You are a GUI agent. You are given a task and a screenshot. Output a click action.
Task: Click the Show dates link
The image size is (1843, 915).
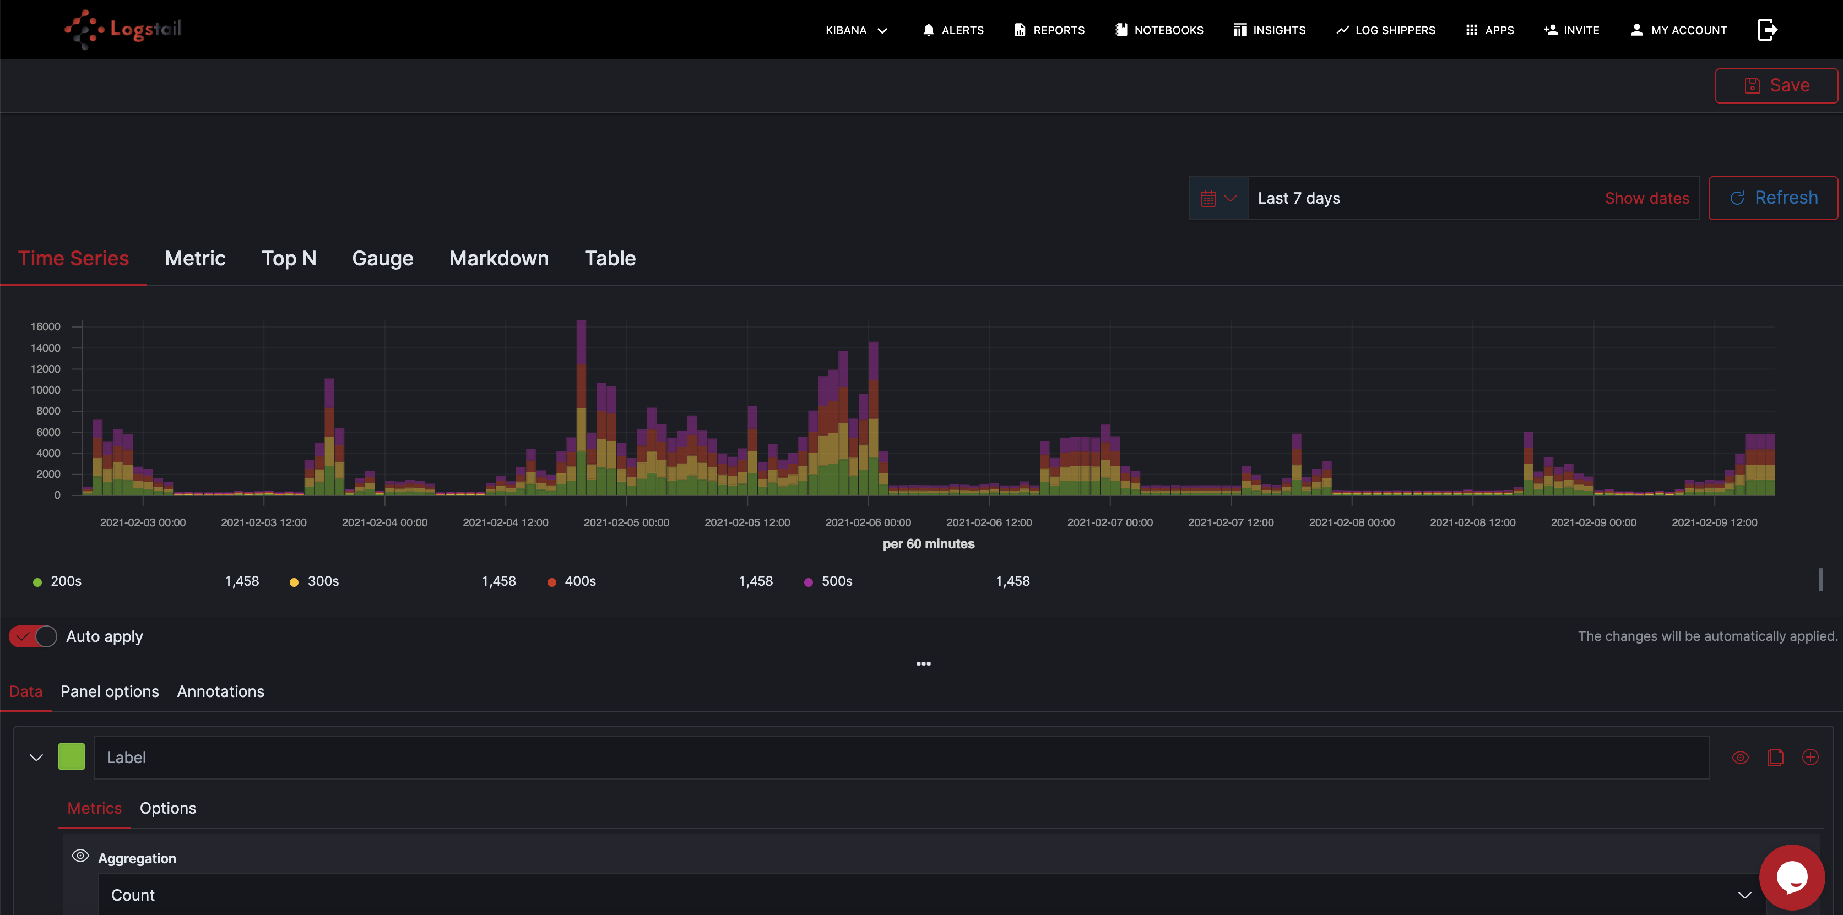pyautogui.click(x=1646, y=198)
